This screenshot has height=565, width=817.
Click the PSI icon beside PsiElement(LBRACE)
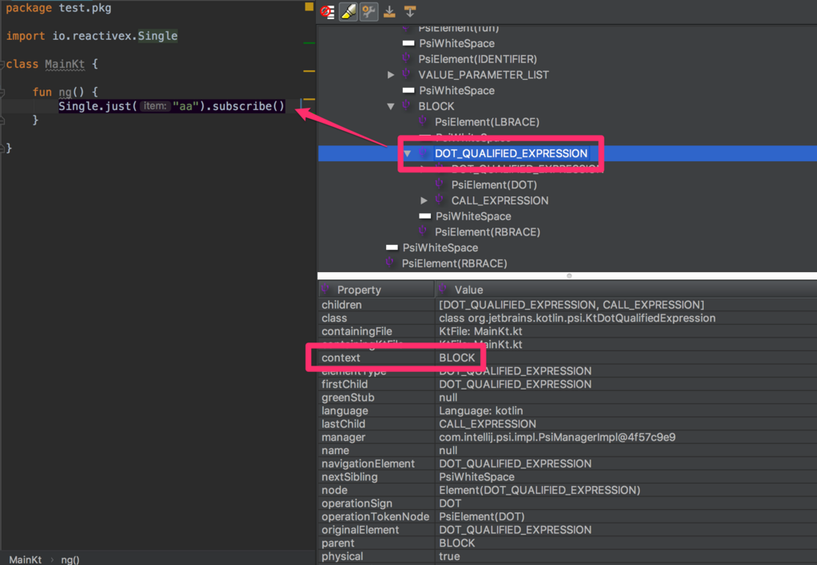point(424,121)
